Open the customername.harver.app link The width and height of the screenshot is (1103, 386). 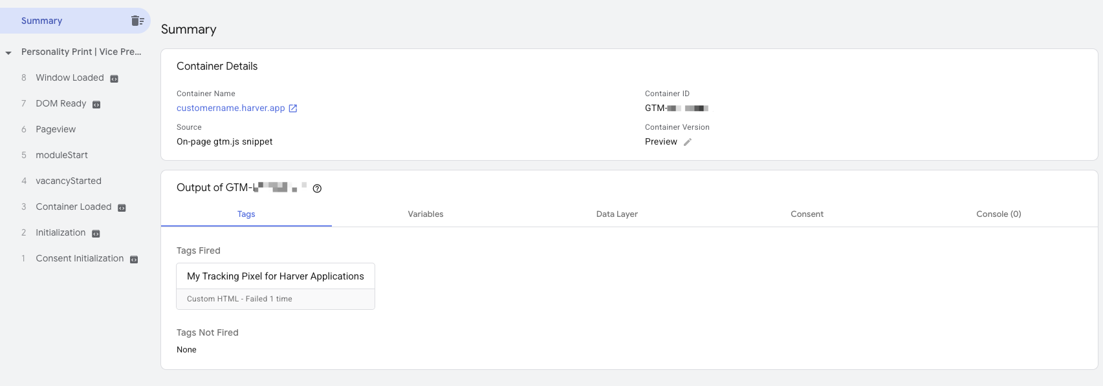(x=230, y=108)
